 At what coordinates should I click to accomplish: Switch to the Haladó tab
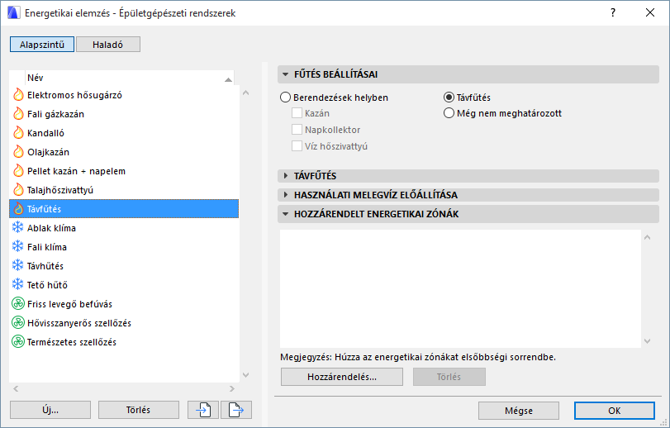pos(108,45)
